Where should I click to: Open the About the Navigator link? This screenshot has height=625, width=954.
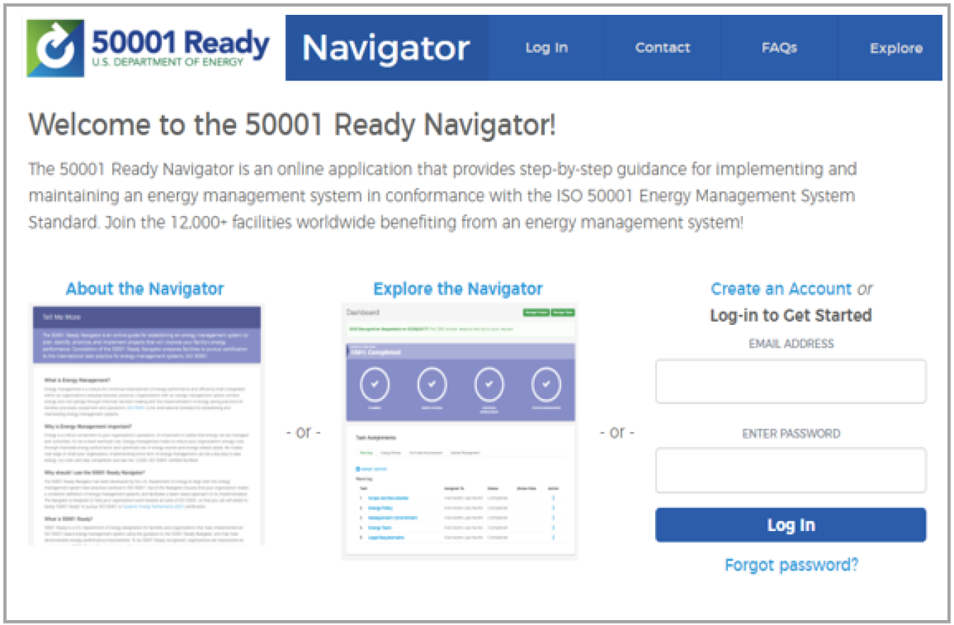pos(145,289)
